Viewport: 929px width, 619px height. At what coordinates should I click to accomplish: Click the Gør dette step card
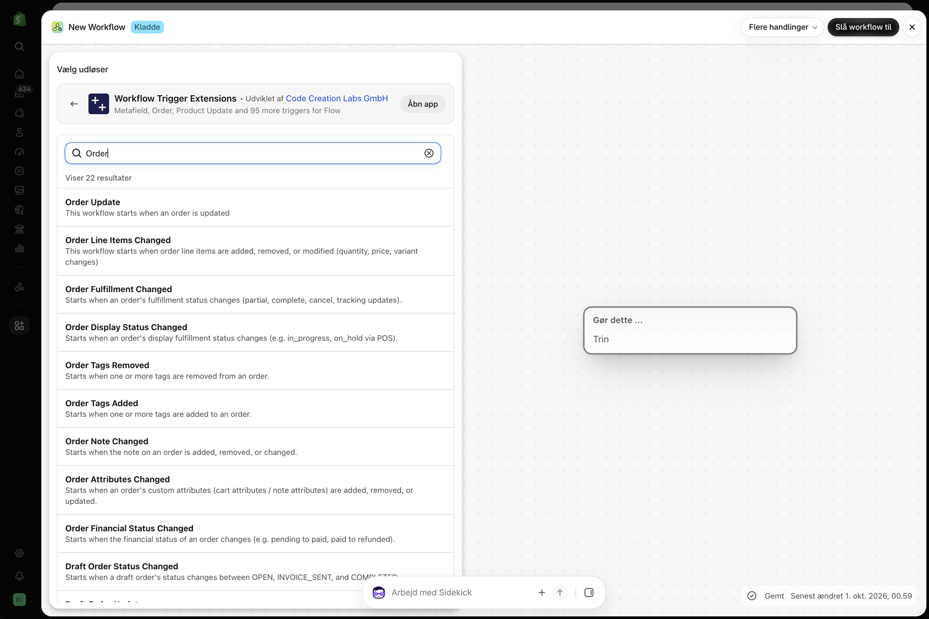click(690, 330)
